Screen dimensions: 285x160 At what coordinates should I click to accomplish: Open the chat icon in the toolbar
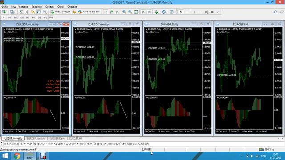coord(281,12)
